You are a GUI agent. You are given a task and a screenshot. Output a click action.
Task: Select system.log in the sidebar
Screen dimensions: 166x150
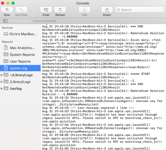[20, 68]
